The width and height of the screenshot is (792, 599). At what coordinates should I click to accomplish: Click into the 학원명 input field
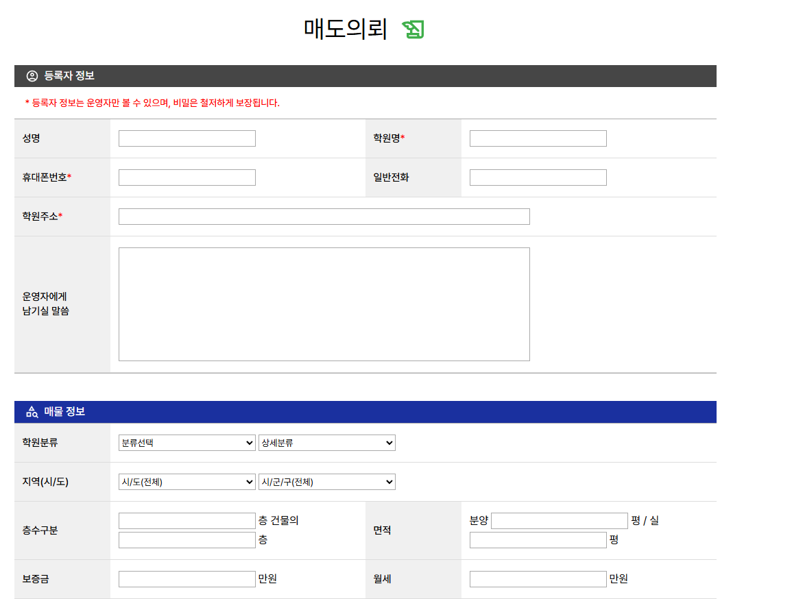[538, 138]
